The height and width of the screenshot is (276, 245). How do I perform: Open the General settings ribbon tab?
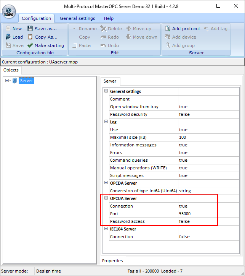pyautogui.click(x=77, y=18)
